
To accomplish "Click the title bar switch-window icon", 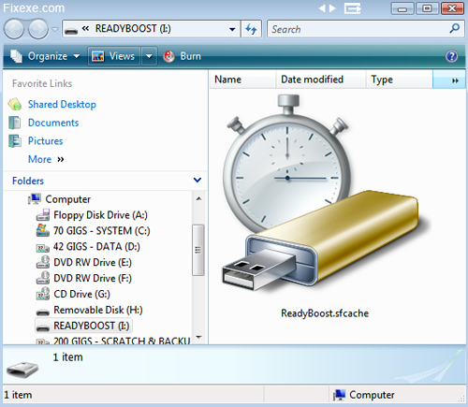I will (x=353, y=8).
